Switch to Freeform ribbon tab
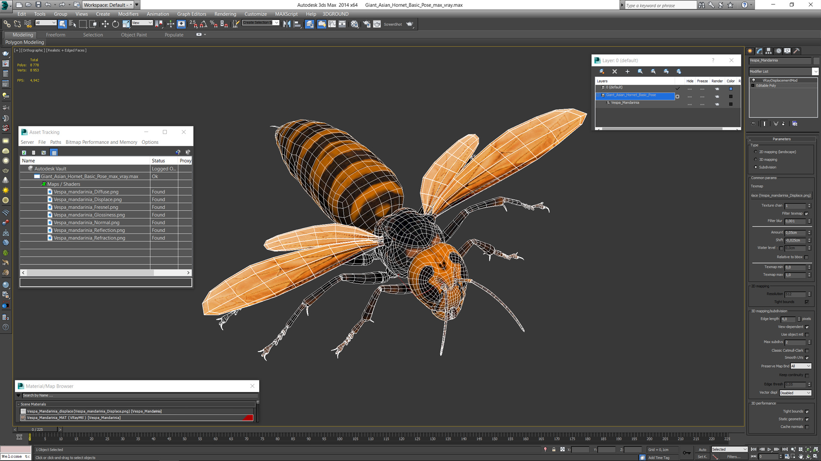Viewport: 821px width, 461px height. pos(56,35)
